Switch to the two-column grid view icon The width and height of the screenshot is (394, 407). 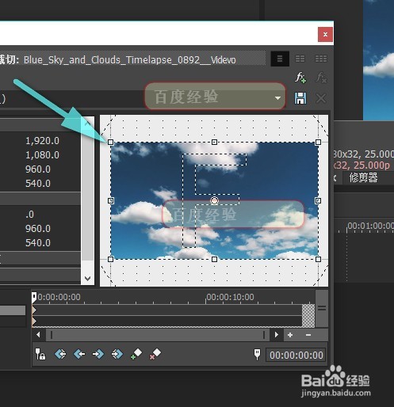pos(300,59)
